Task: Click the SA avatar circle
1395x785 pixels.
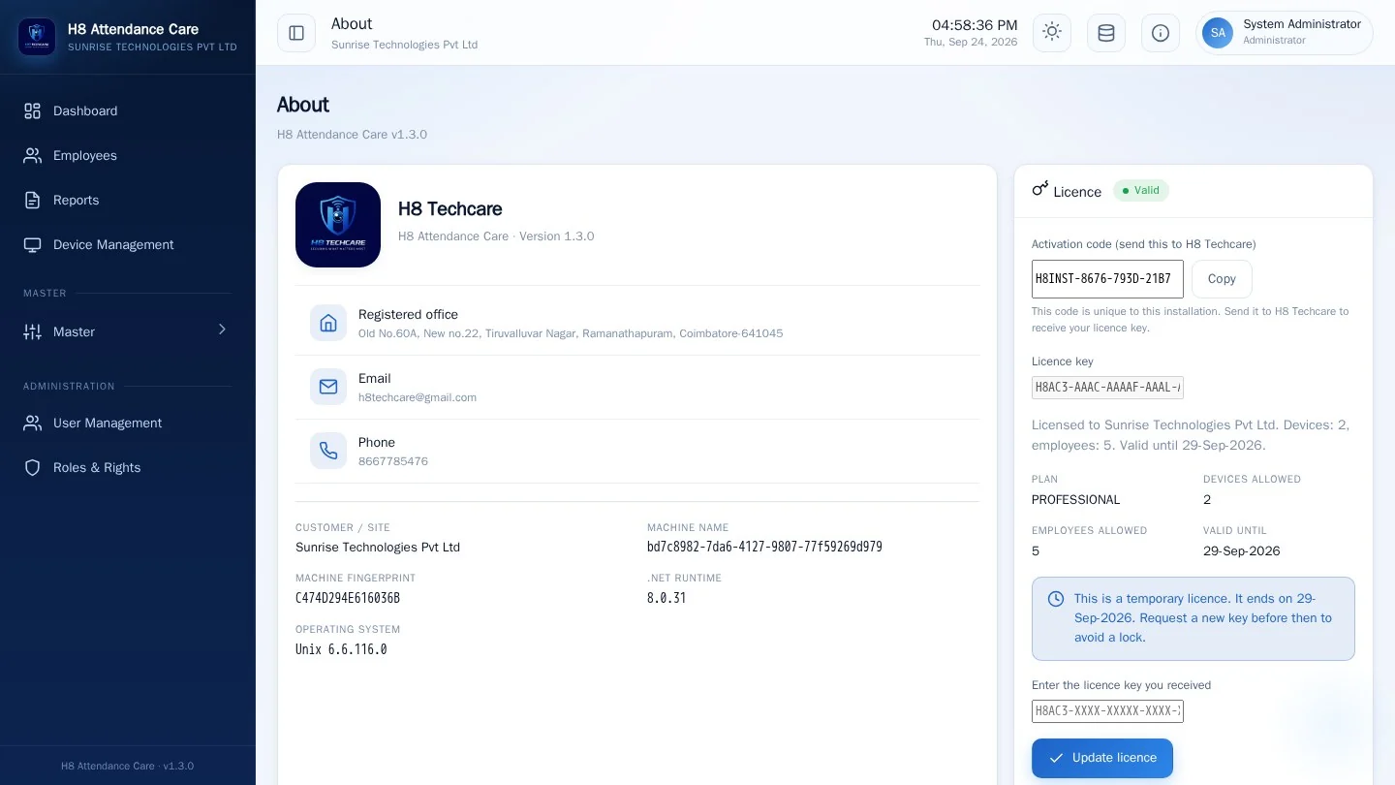Action: (1218, 33)
